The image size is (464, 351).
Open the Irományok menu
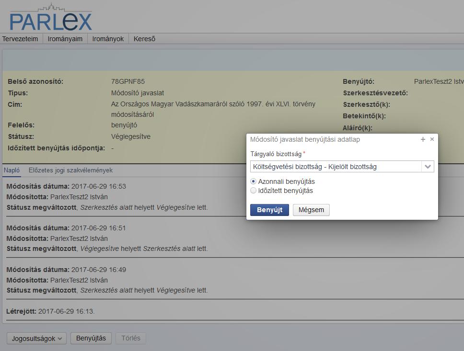click(x=108, y=39)
